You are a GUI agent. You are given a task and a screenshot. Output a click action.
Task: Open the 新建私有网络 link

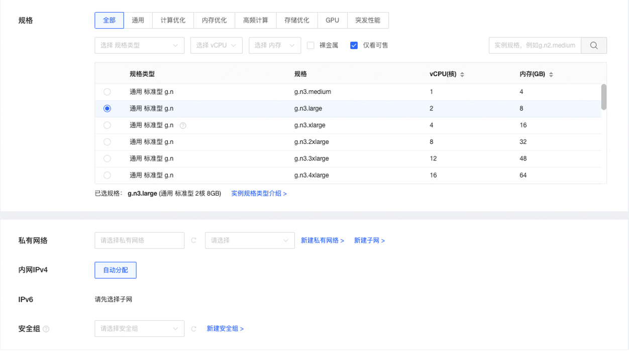point(322,241)
